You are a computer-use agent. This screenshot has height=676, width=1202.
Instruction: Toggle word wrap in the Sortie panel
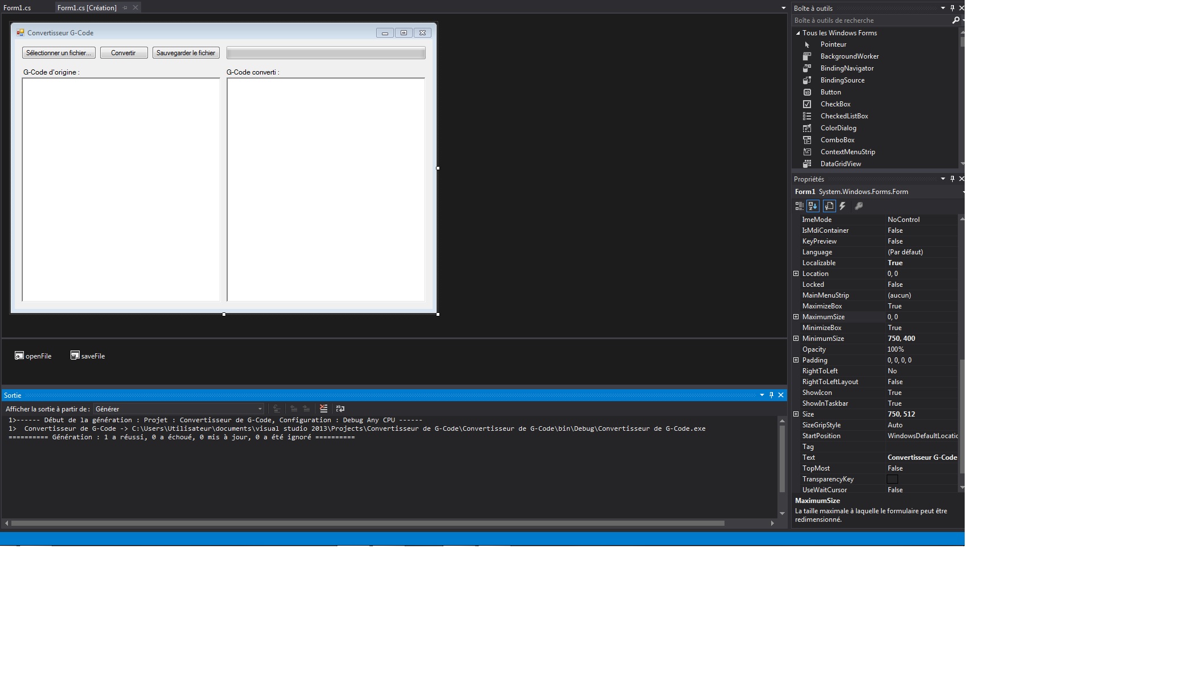[340, 409]
